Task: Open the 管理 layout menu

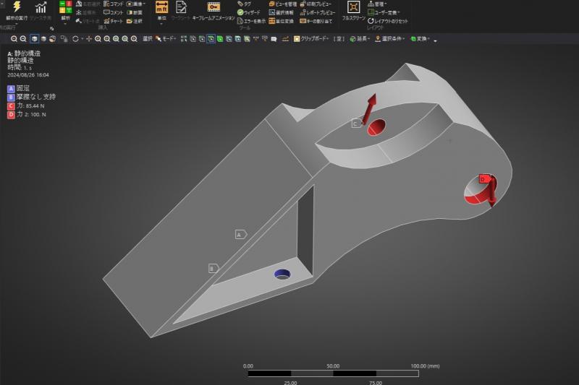Action: 376,4
